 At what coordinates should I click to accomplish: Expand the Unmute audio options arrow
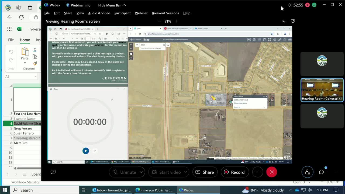click(x=141, y=172)
